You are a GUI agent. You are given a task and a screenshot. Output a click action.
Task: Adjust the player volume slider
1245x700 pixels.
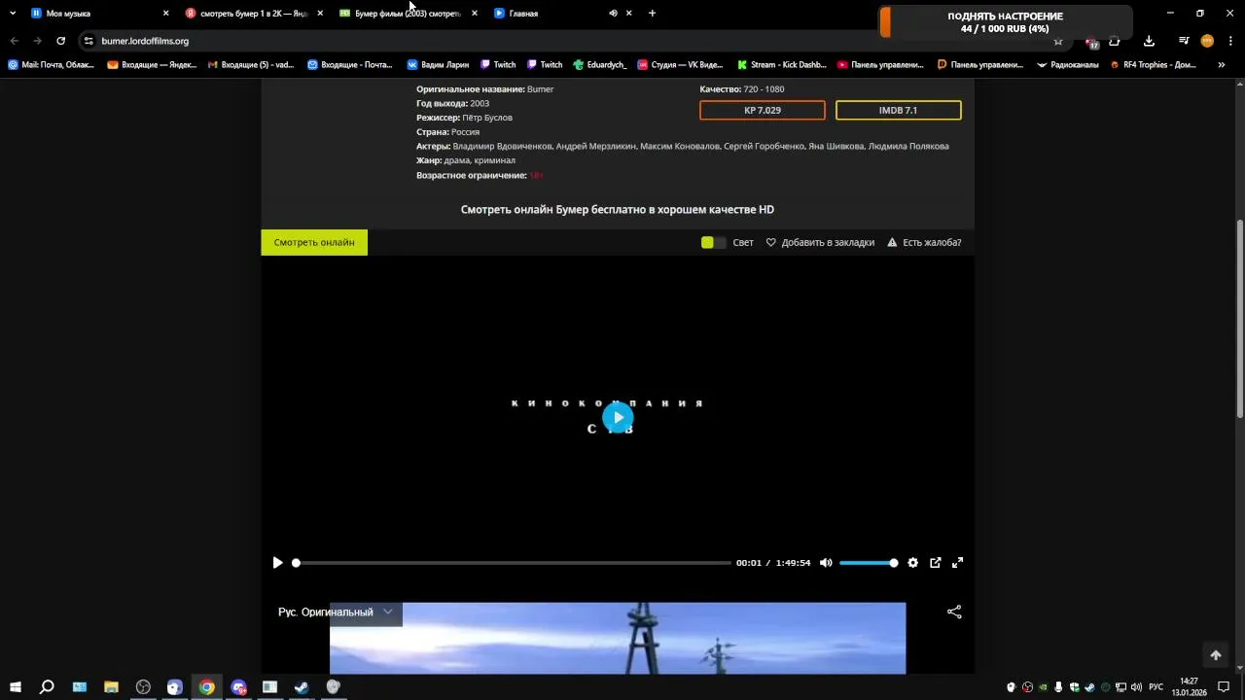point(869,563)
